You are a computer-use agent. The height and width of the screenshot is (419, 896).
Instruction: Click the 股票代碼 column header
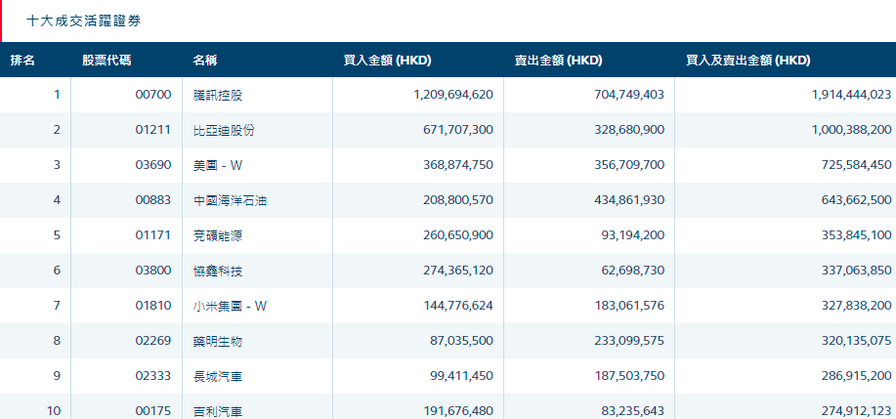click(107, 60)
